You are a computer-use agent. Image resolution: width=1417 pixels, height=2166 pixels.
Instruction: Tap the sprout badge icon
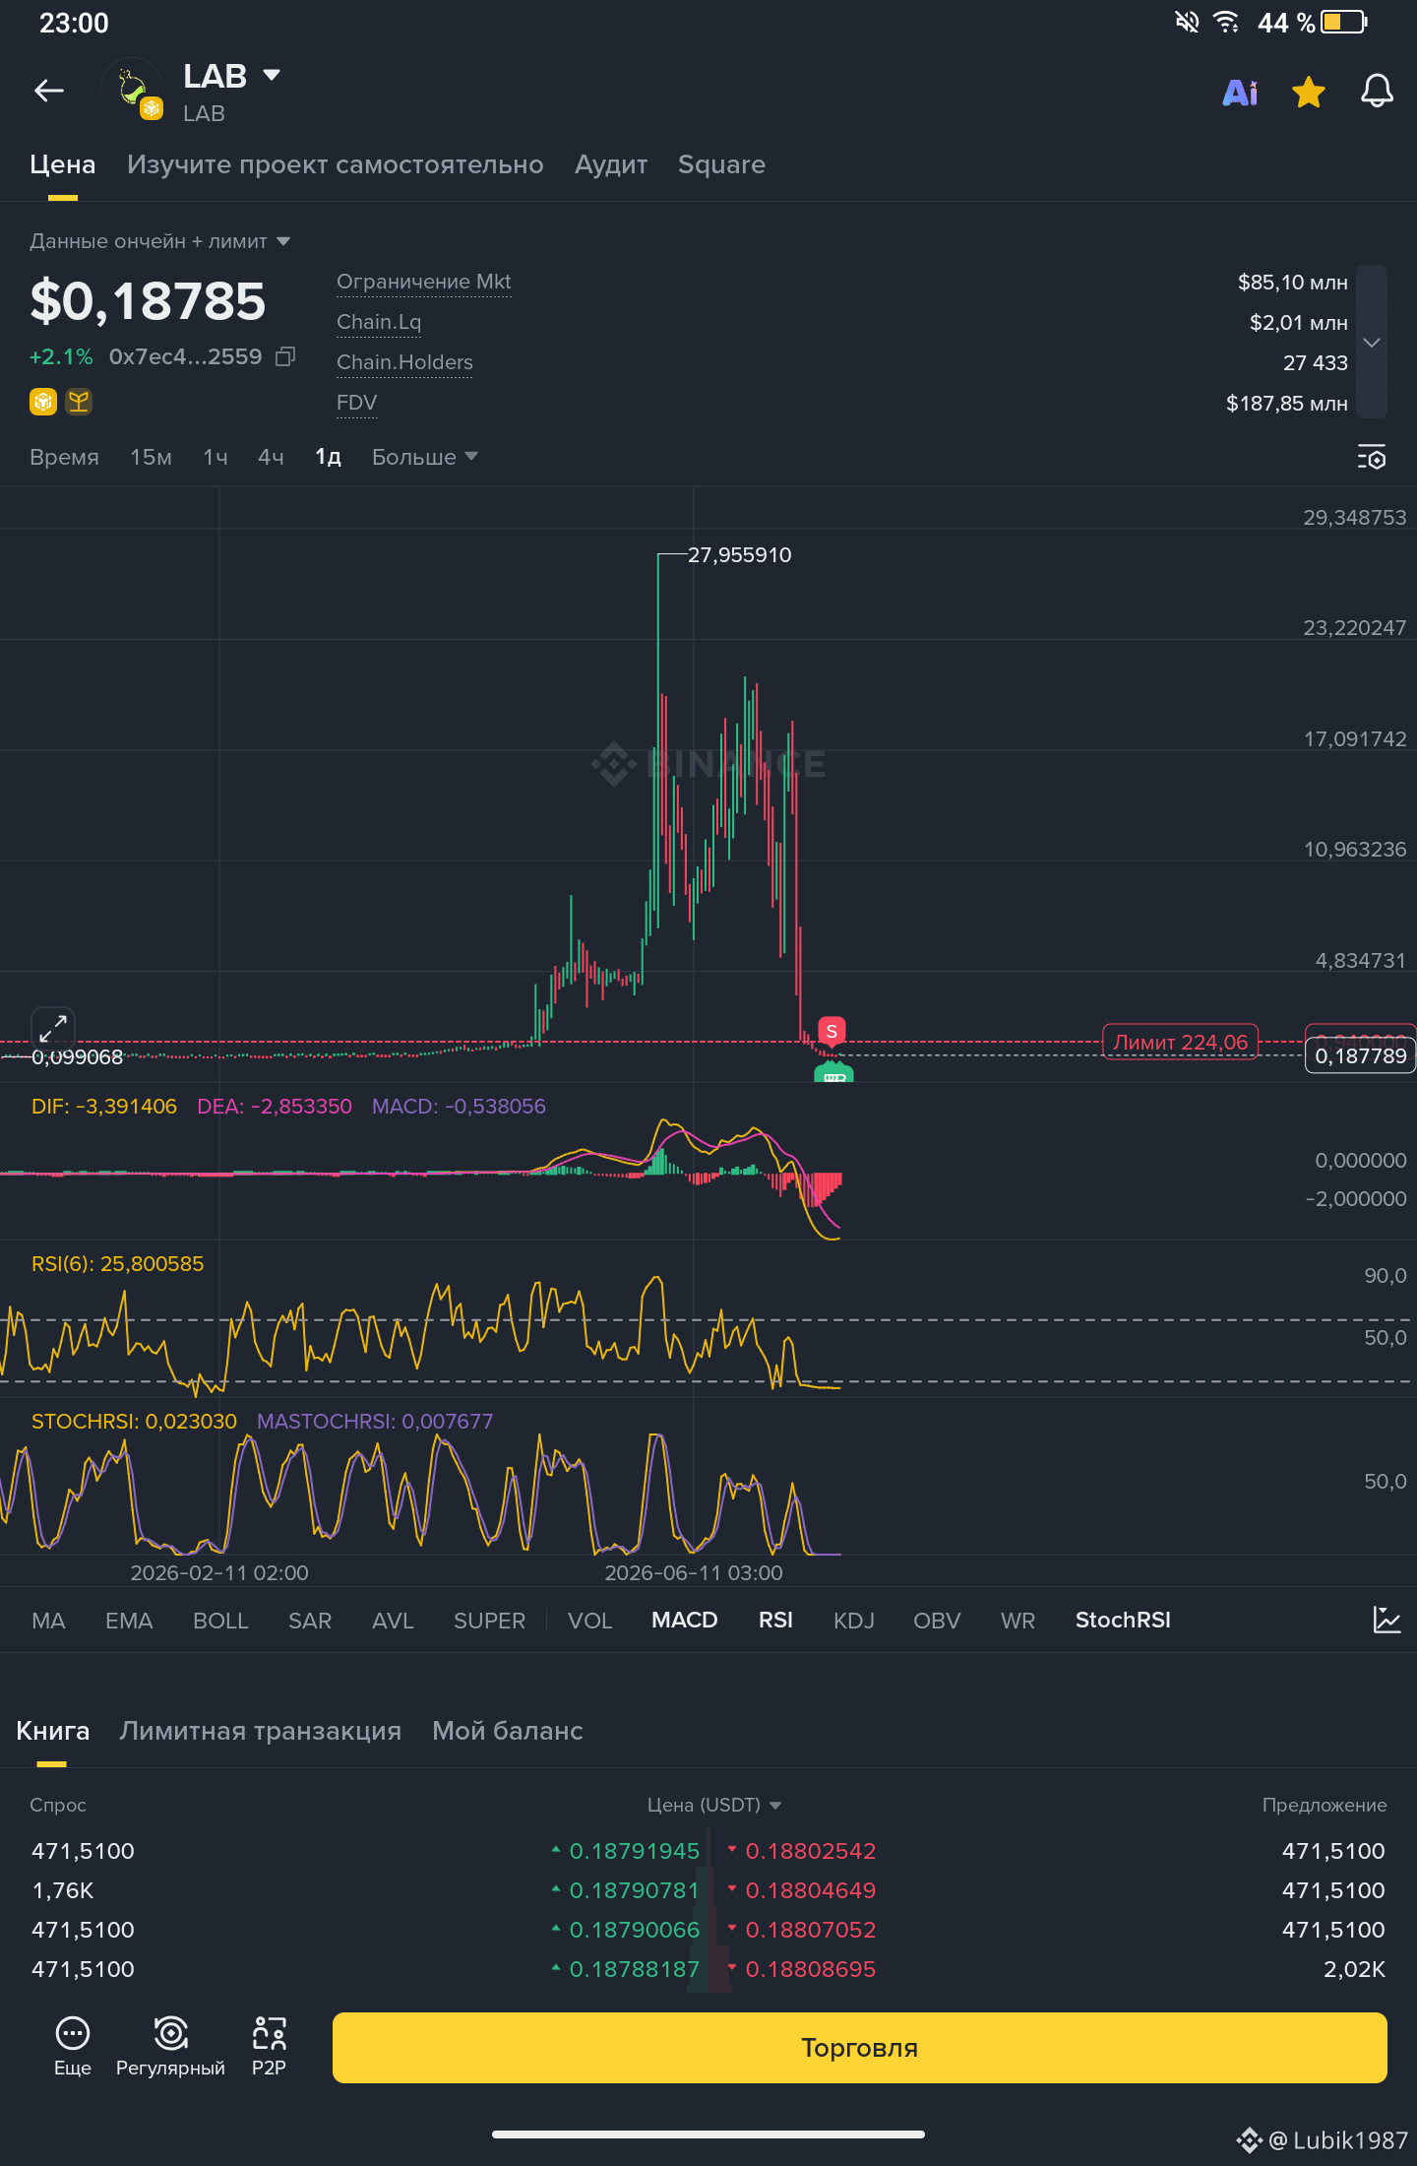click(79, 402)
